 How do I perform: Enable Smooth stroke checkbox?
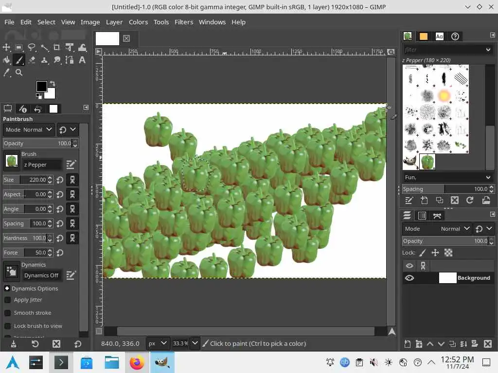coord(8,313)
